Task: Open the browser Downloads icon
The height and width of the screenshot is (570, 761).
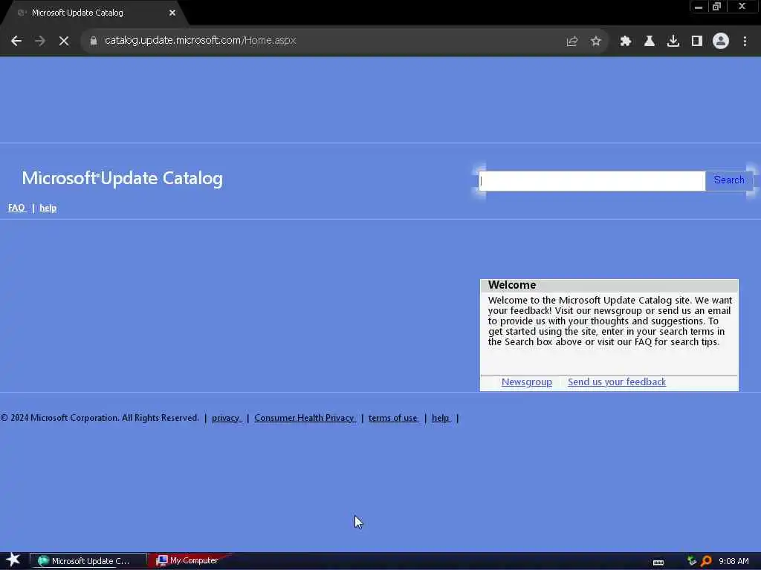Action: point(673,42)
